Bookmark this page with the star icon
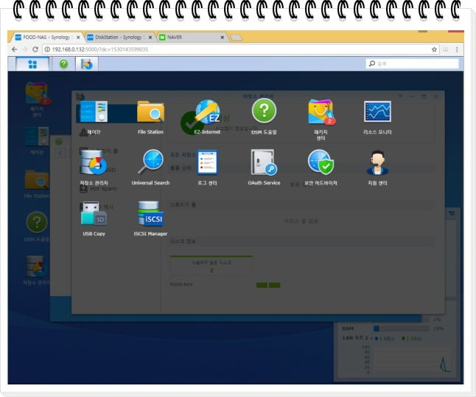The height and width of the screenshot is (397, 476). point(434,49)
